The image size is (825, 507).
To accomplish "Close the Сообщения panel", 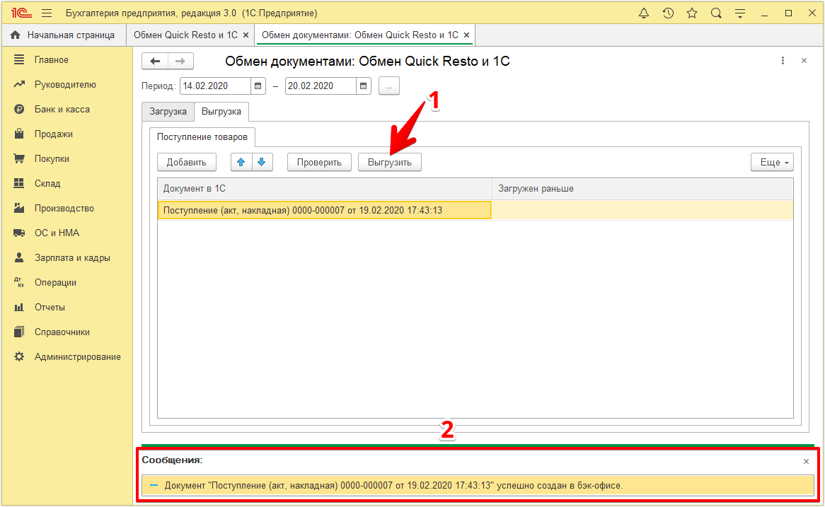I will [806, 461].
